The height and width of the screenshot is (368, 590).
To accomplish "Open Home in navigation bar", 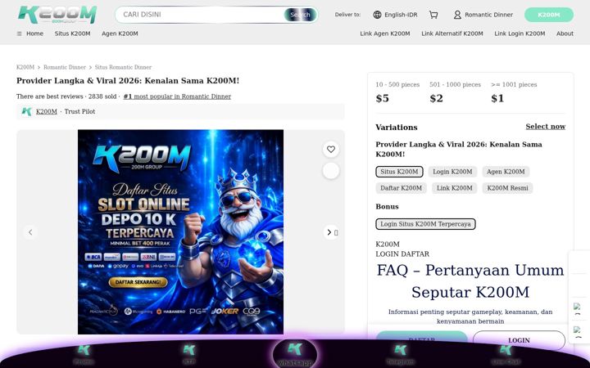I will tap(34, 34).
